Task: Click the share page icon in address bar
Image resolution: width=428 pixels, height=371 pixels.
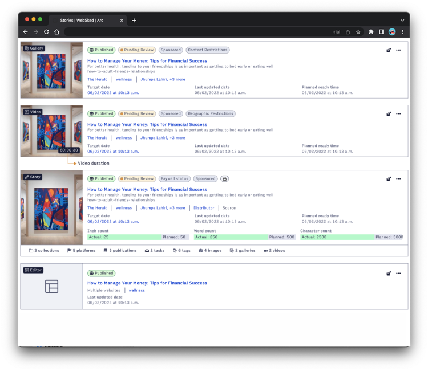Action: [348, 32]
